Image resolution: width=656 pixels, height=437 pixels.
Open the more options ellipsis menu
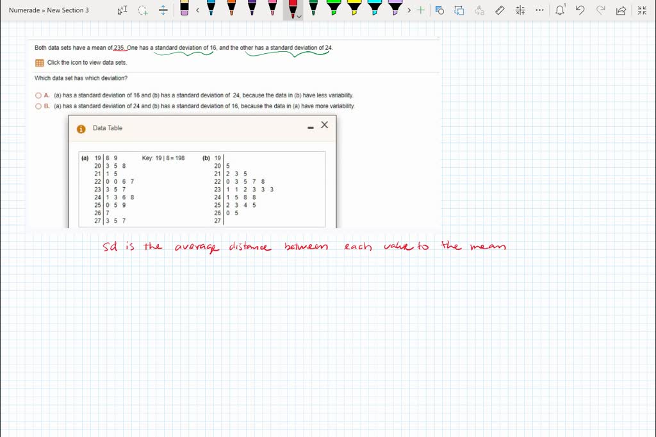click(539, 10)
